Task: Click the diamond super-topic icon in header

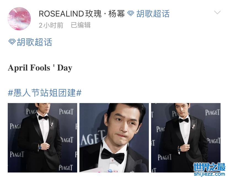Action: (x=131, y=14)
